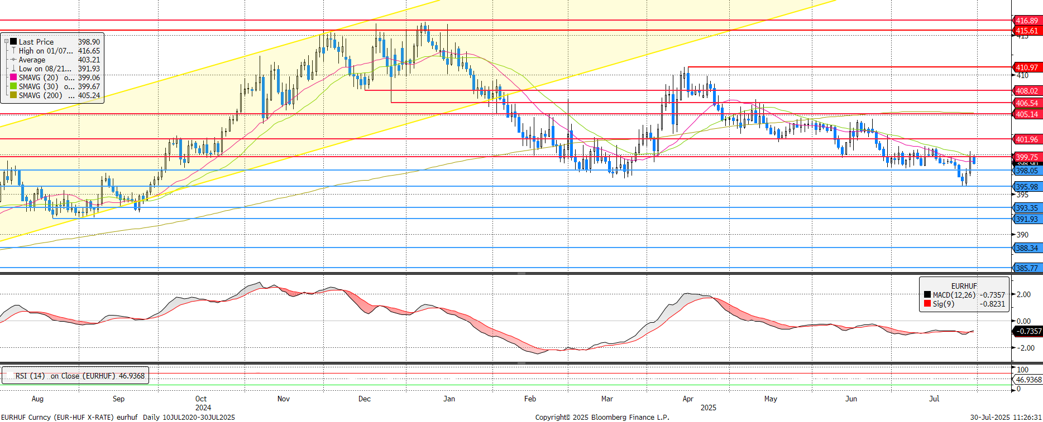Click the 390 price axis label
This screenshot has height=422, width=1043.
(1022, 235)
